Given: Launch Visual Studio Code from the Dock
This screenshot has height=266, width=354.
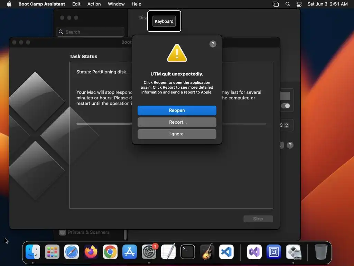Looking at the screenshot, I should coord(226,252).
